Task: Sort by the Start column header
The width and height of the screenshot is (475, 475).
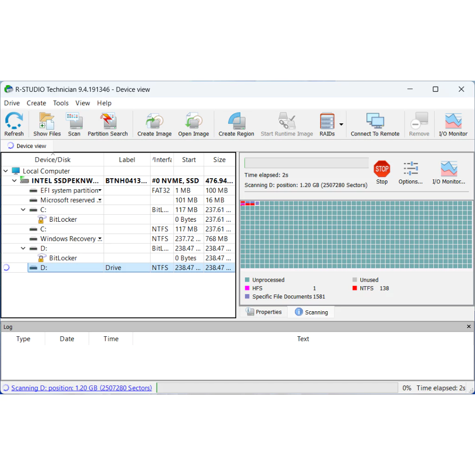Action: pos(189,160)
